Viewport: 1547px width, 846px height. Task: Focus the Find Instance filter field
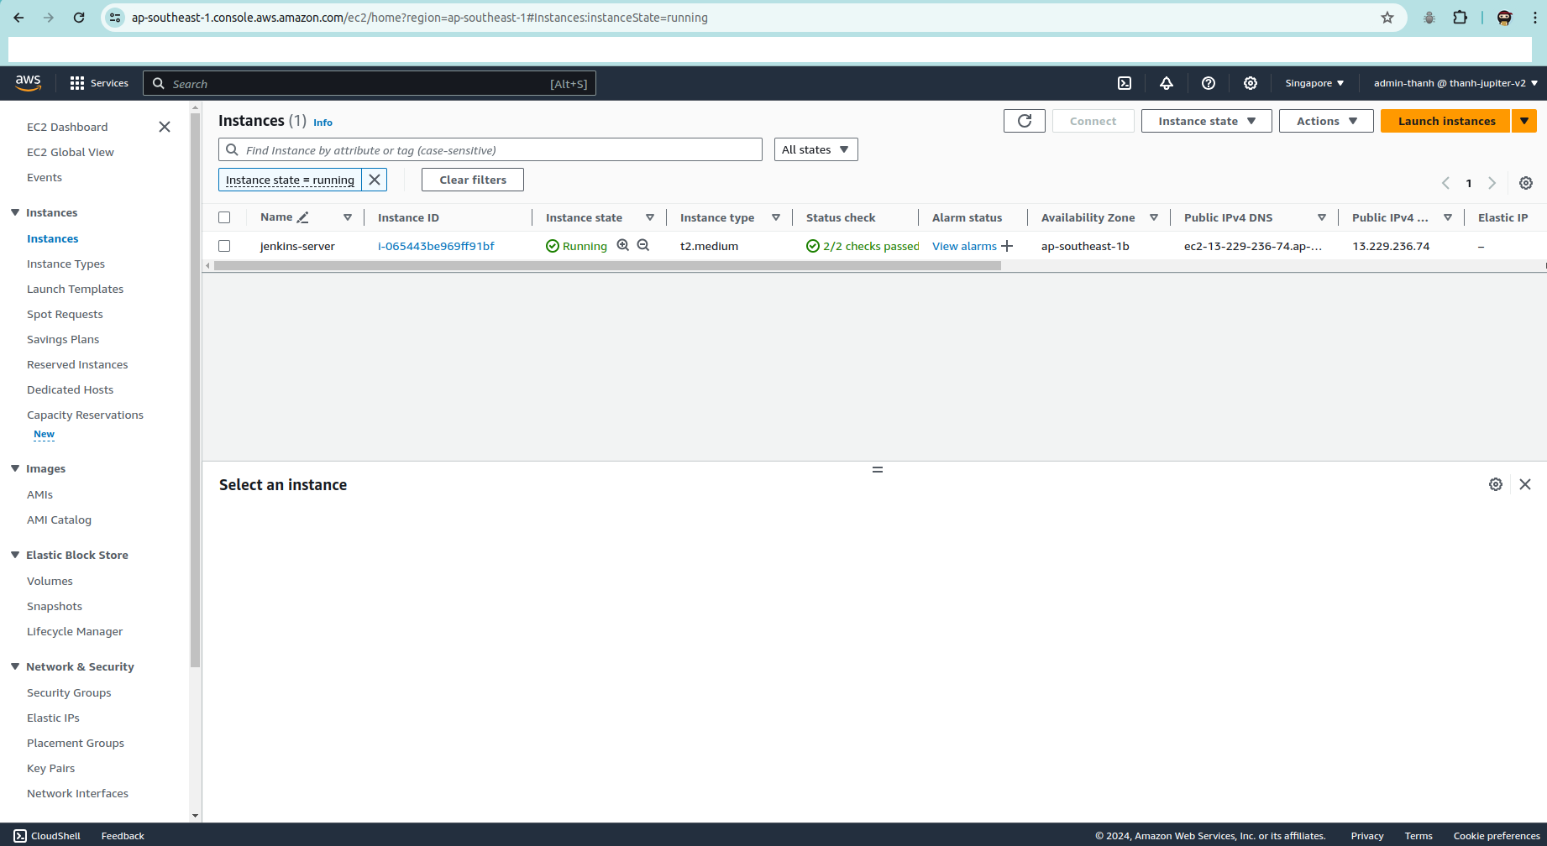490,149
